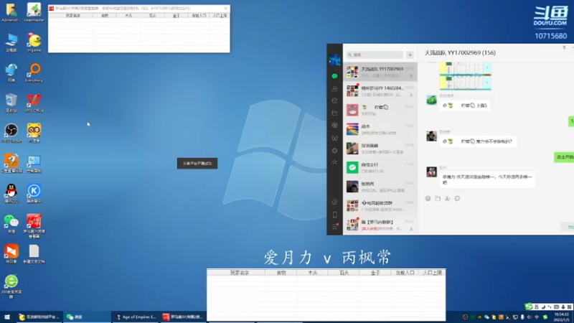Open the orange game platform desktop shortcut
The image size is (574, 323).
point(11,164)
